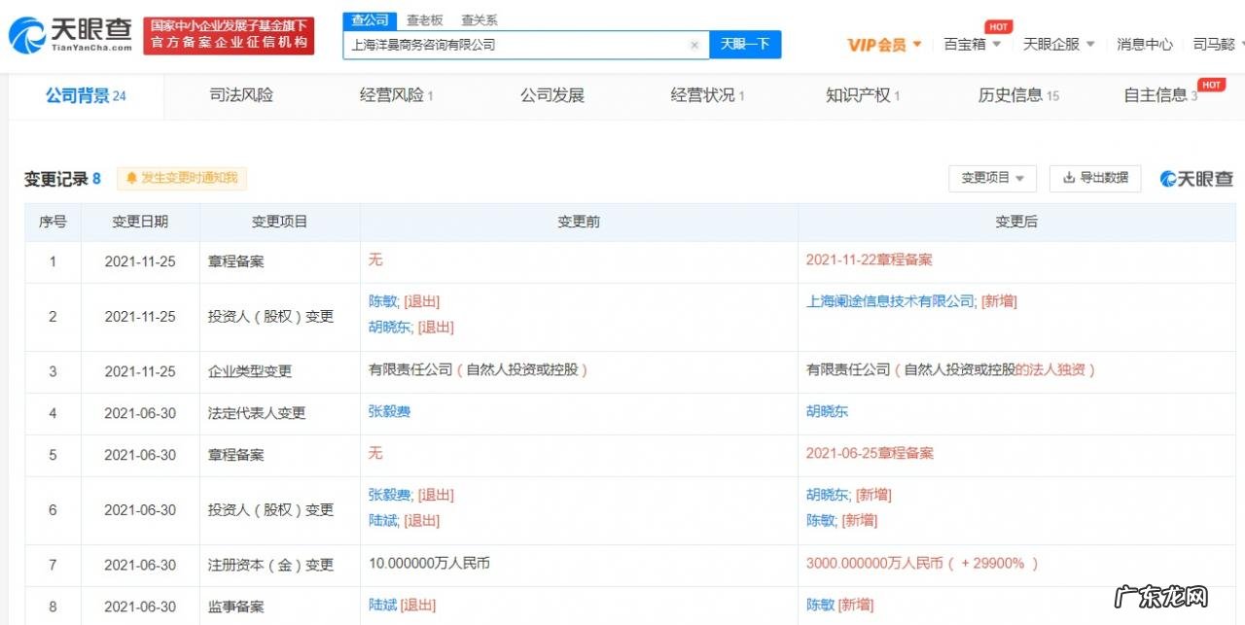Switch to the 司法风险 tab
This screenshot has width=1245, height=625.
[240, 95]
